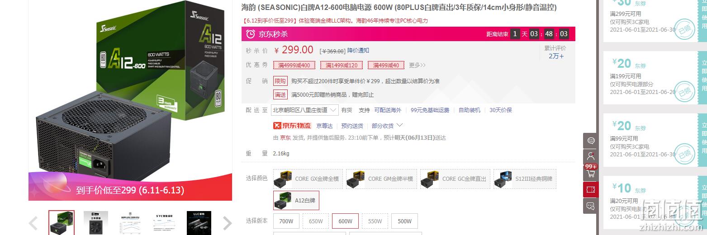Image resolution: width=707 pixels, height=235 pixels.
Task: Select the 700W version option
Action: pos(286,221)
